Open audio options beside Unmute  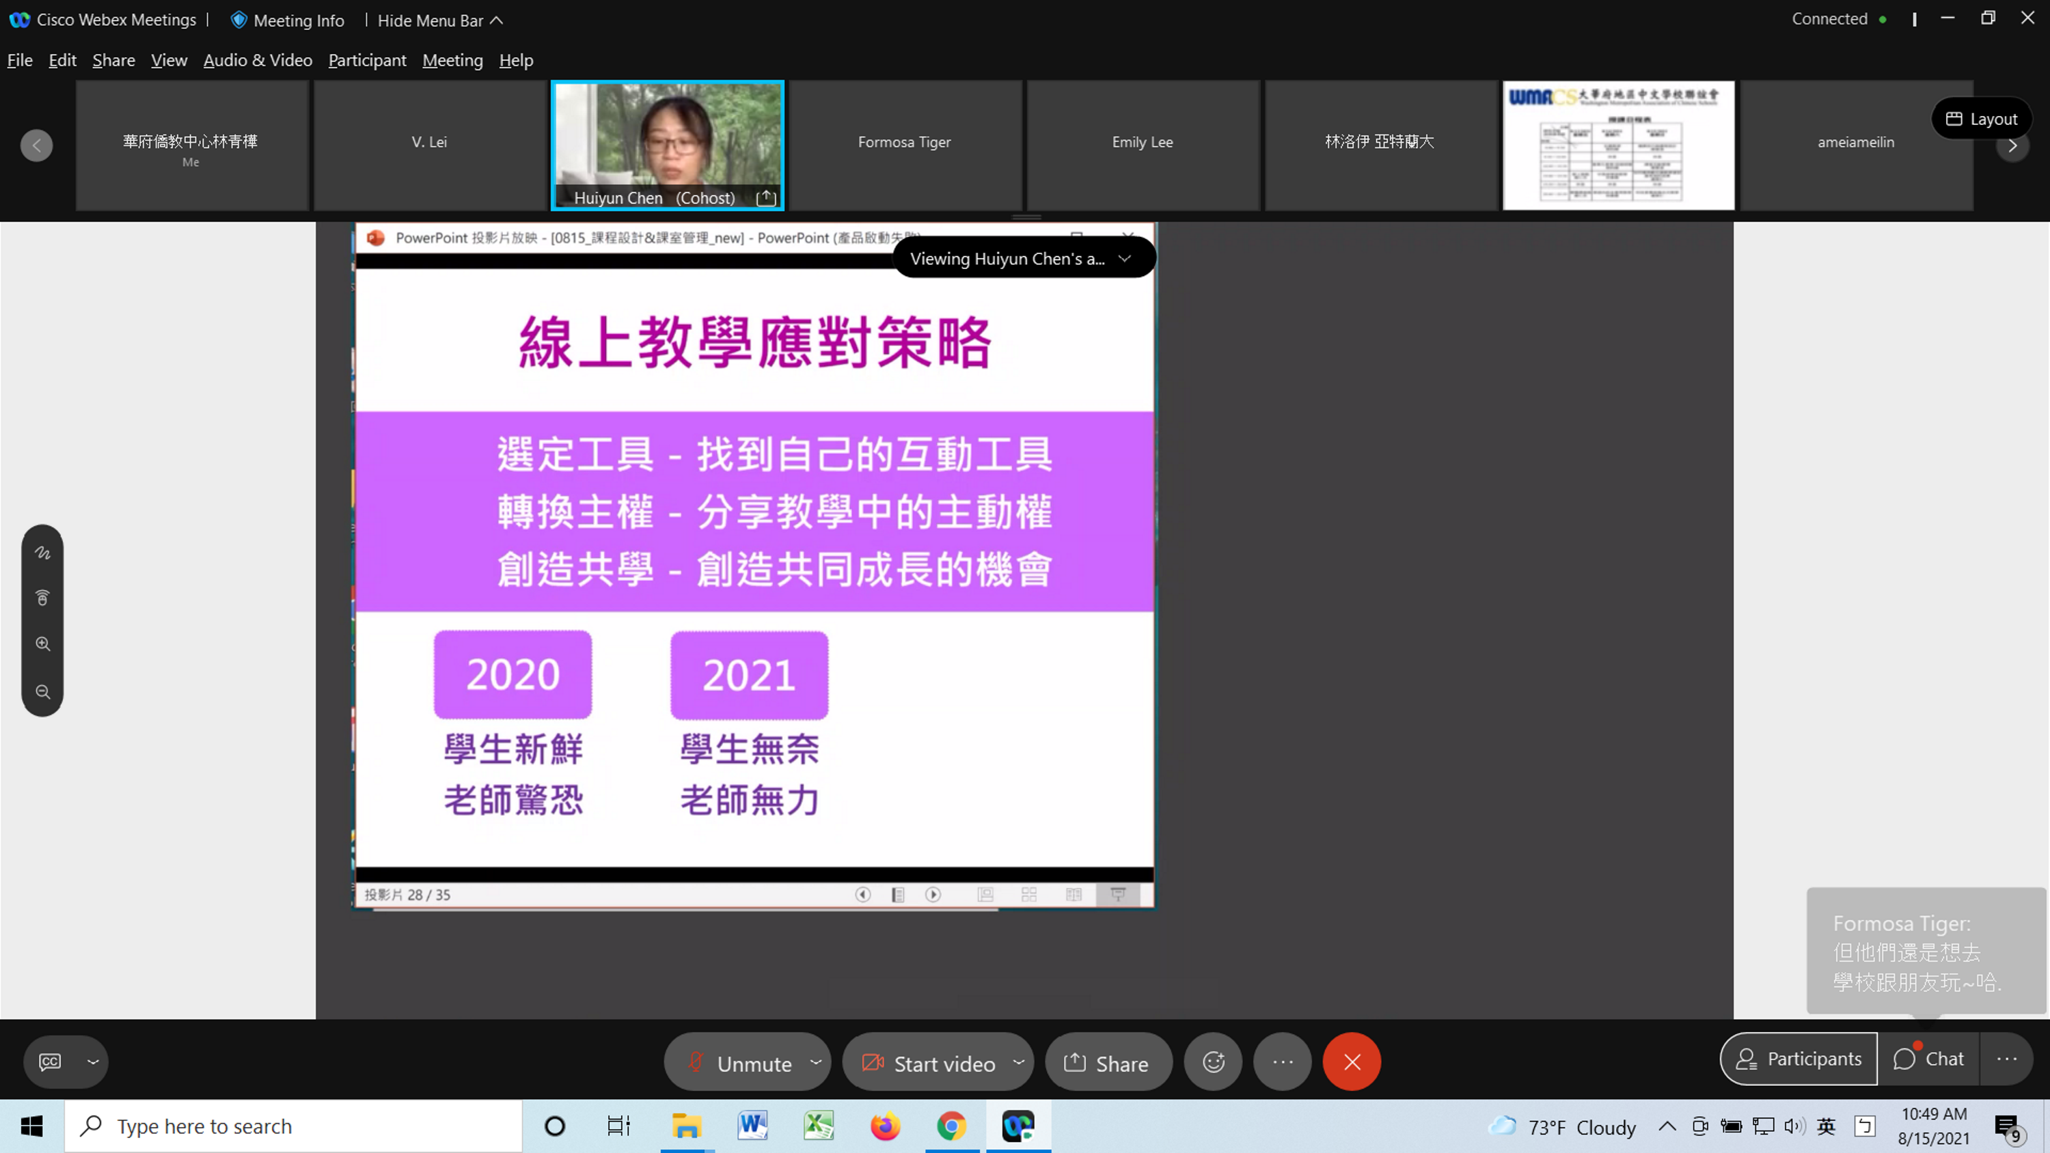[x=816, y=1061]
